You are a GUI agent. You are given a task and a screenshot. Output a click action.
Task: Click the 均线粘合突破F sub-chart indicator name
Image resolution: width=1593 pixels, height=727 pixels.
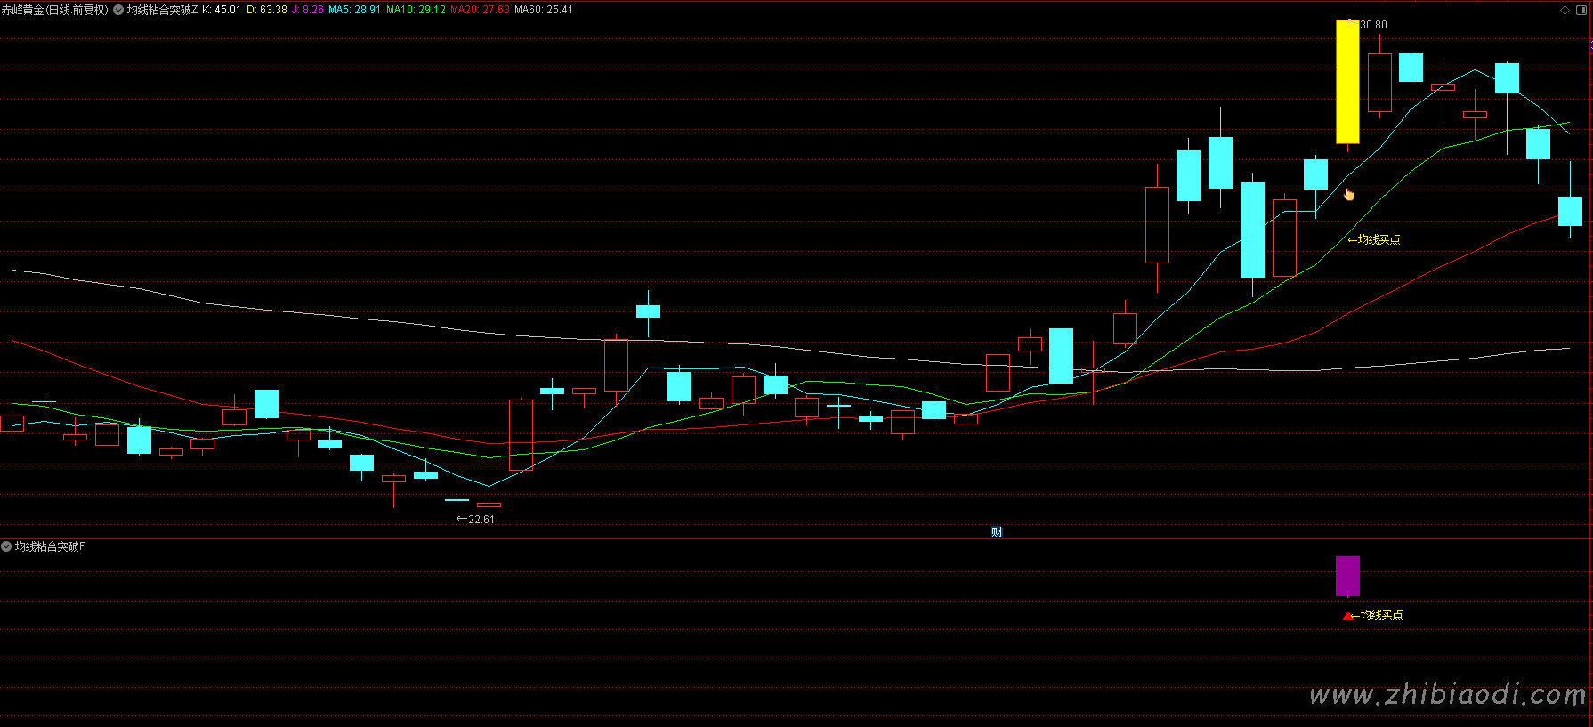click(x=50, y=546)
